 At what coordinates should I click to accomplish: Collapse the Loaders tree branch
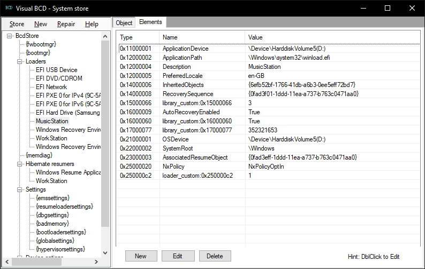[x=19, y=61]
